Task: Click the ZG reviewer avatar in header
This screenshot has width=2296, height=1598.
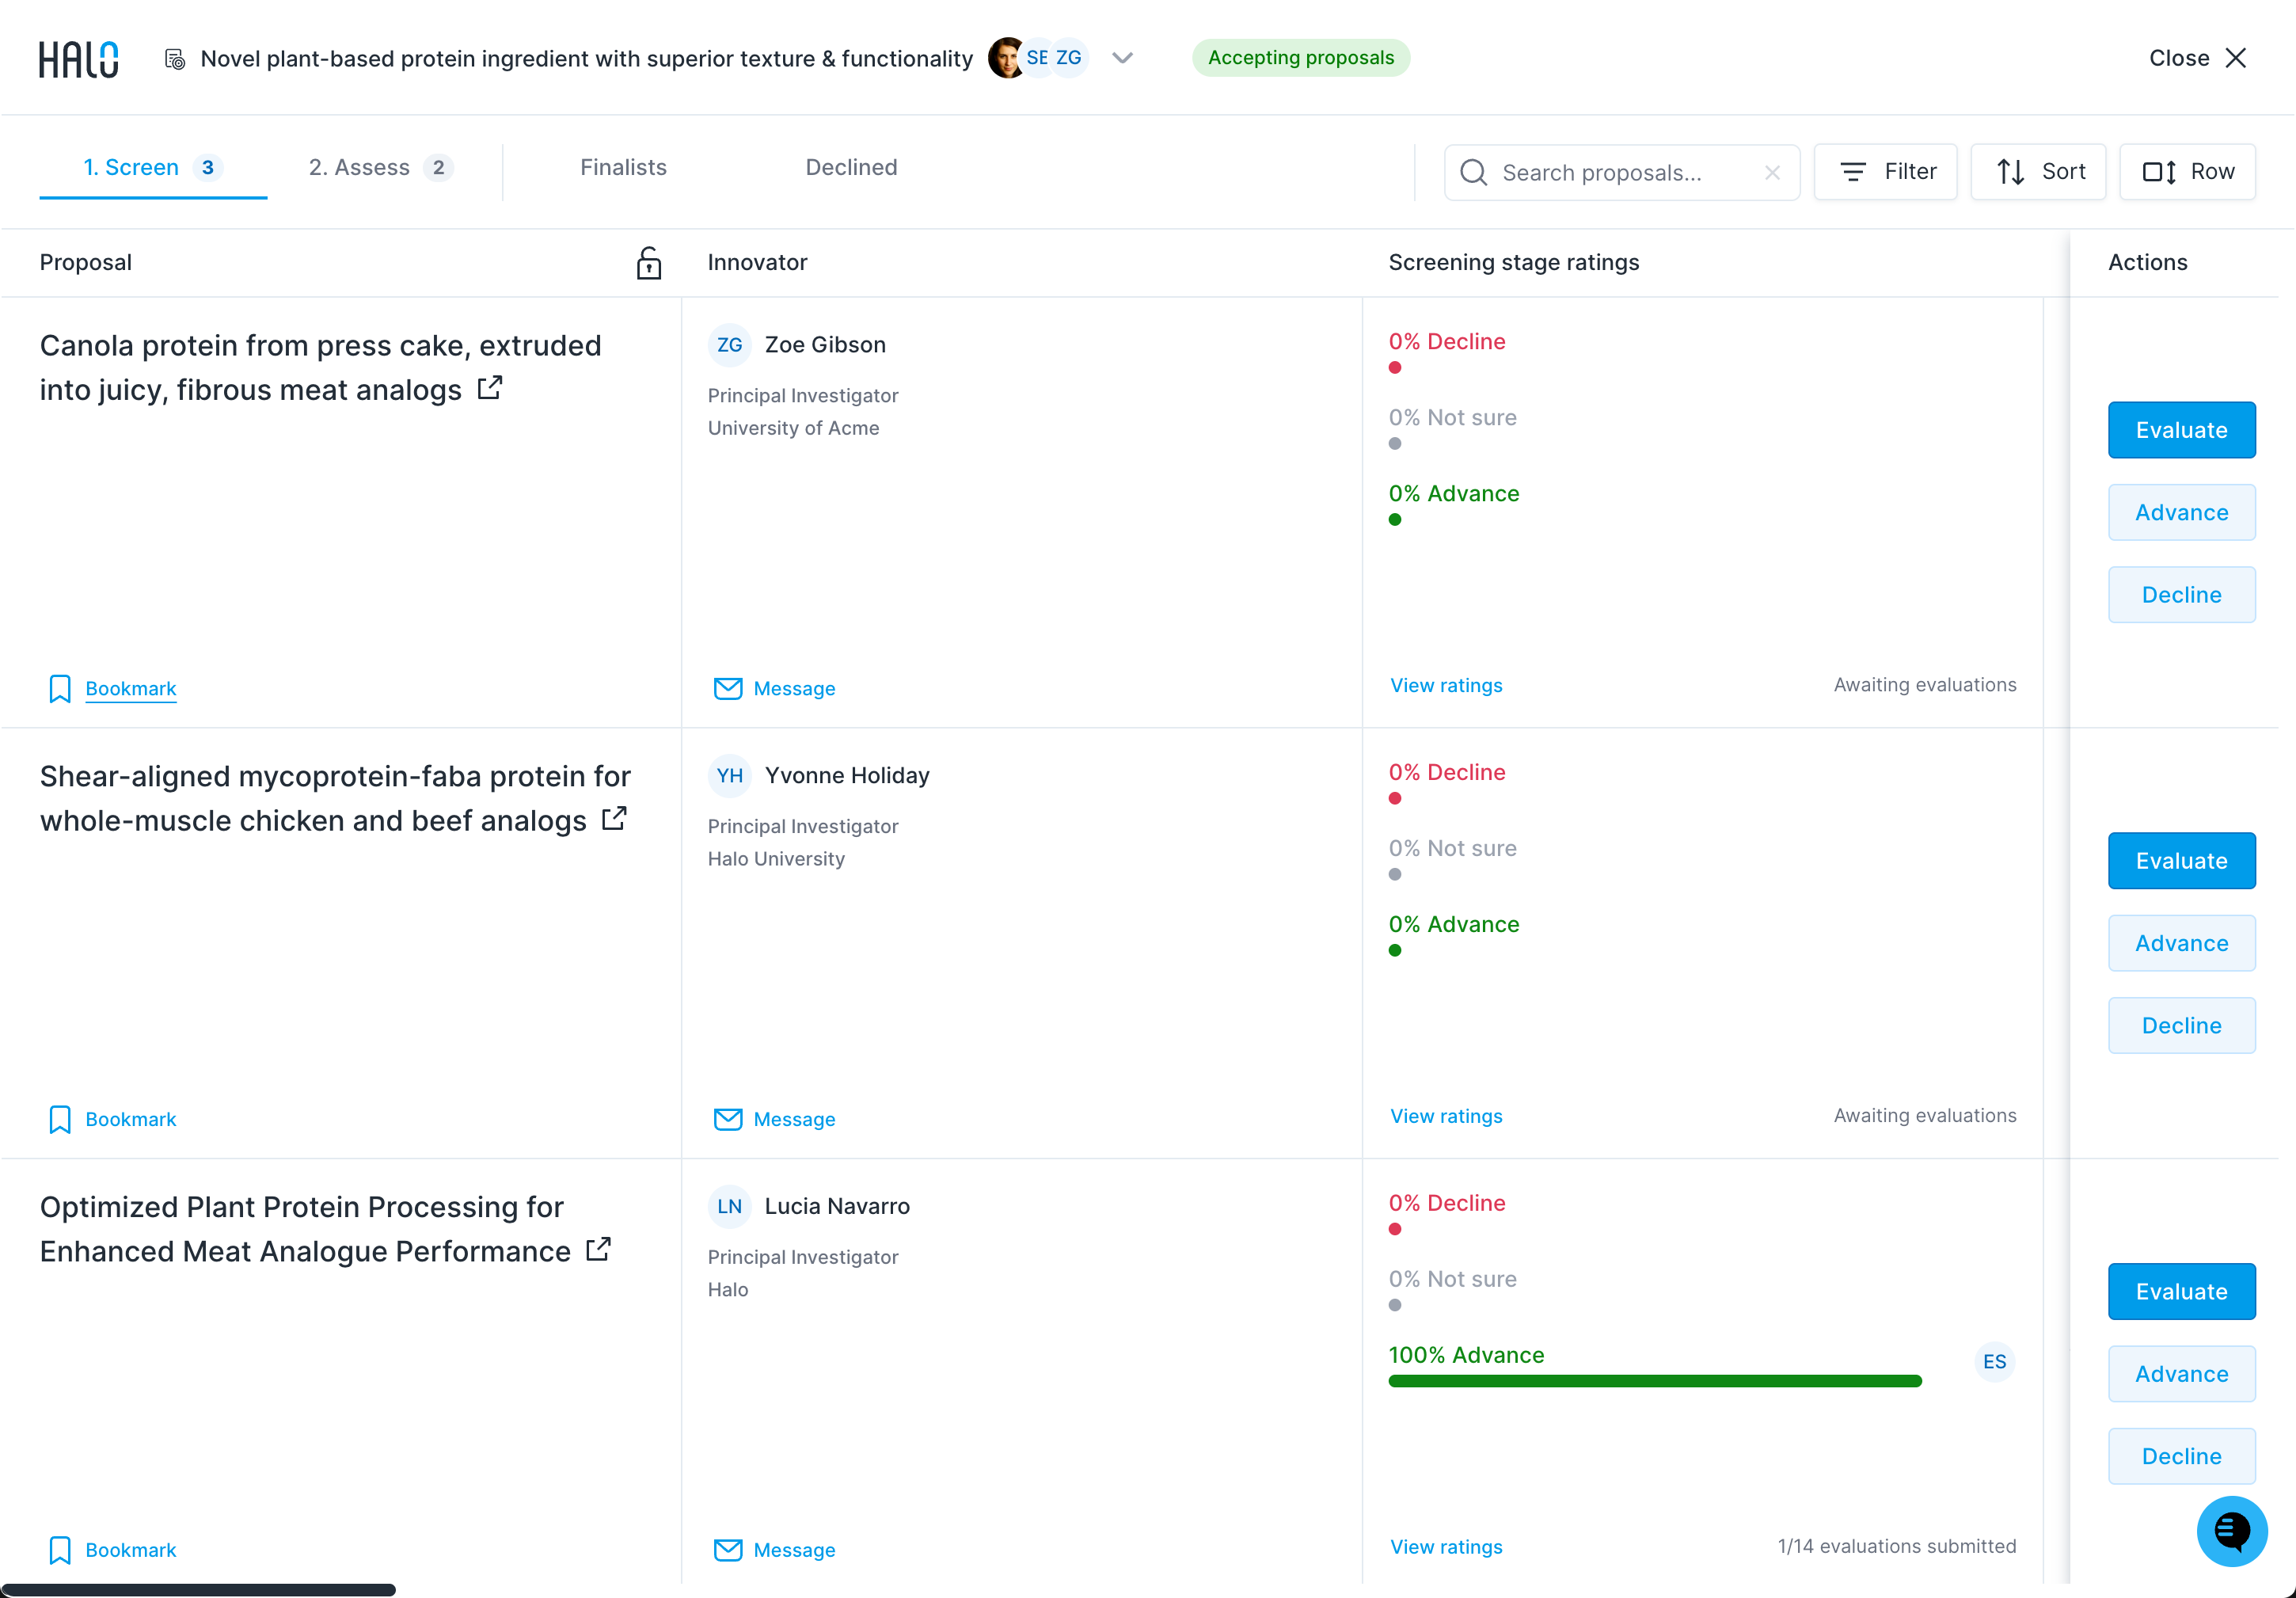Action: [1069, 58]
